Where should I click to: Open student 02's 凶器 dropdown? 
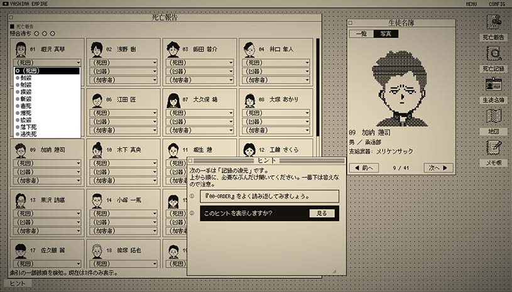[123, 71]
